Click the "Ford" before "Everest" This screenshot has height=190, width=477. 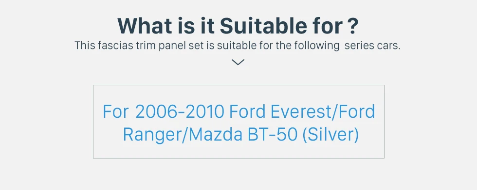tap(247, 111)
